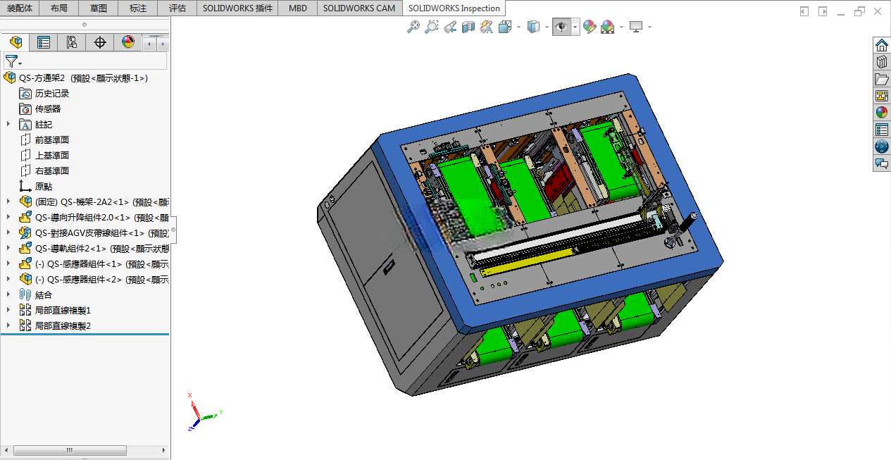Activate the Section View tool
Image resolution: width=891 pixels, height=460 pixels.
coord(468,27)
